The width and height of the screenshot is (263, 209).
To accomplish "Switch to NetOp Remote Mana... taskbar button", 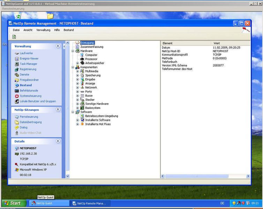I will click(x=90, y=203).
